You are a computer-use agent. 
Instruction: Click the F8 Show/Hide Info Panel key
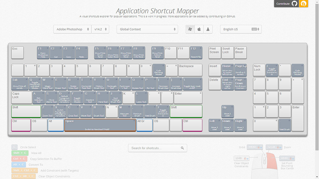(x=139, y=53)
